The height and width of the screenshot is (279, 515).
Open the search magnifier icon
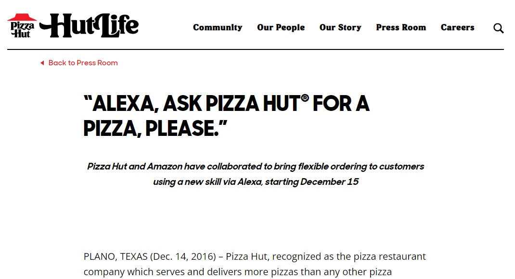pyautogui.click(x=498, y=28)
